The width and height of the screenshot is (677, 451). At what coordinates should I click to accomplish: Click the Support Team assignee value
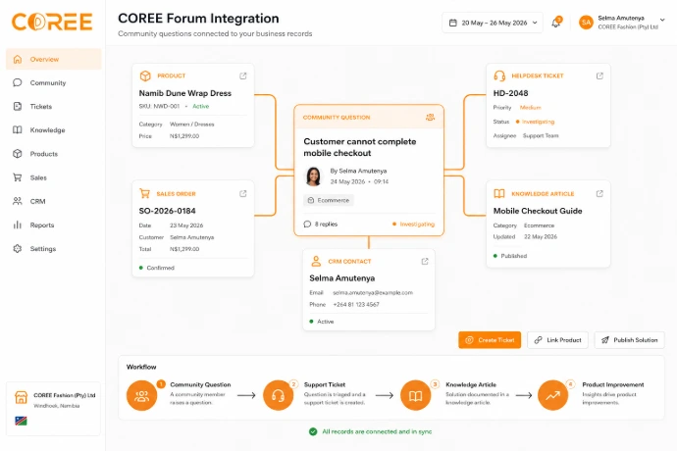[541, 135]
